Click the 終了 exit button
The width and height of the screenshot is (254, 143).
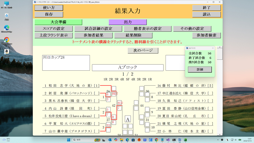click(x=206, y=8)
